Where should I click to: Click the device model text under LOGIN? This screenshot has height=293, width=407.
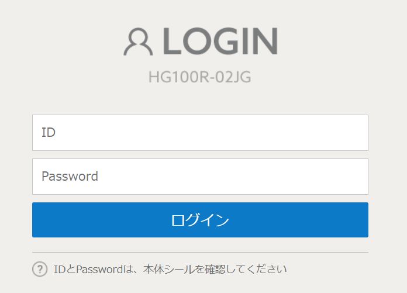click(x=199, y=77)
